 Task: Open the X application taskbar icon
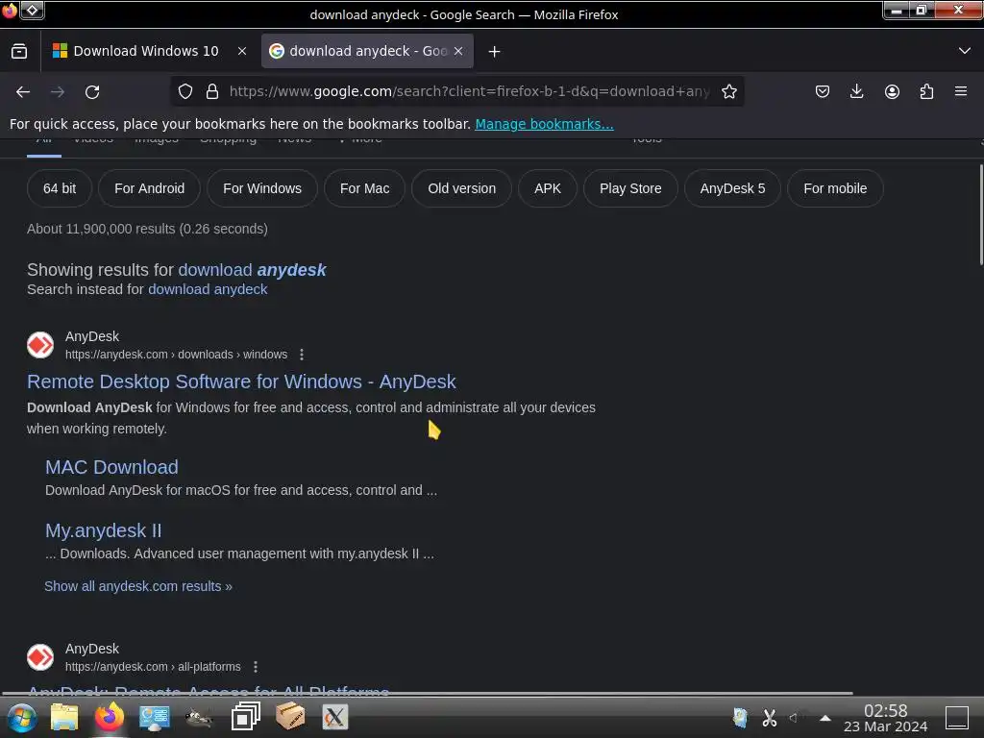(335, 717)
